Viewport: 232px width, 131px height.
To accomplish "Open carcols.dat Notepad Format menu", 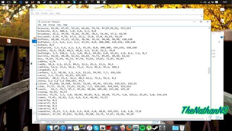I will click(x=51, y=25).
